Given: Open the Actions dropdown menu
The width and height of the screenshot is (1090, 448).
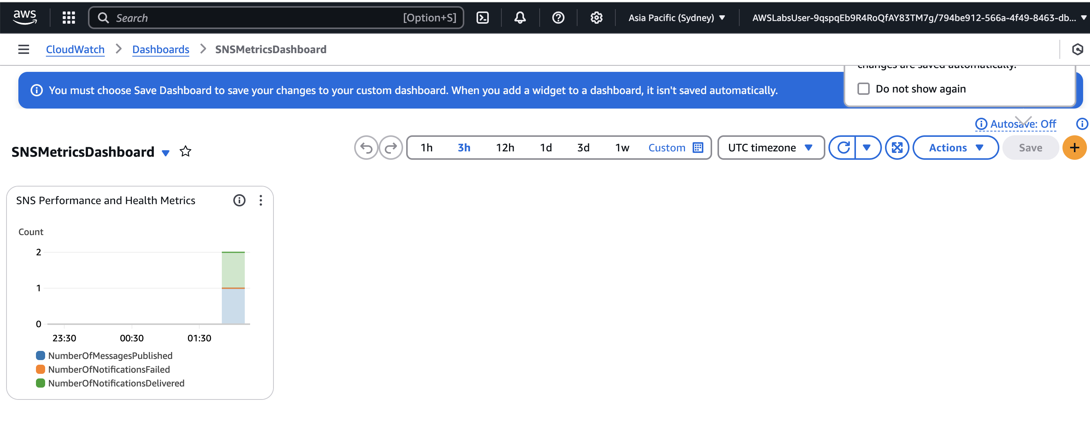Looking at the screenshot, I should point(955,148).
